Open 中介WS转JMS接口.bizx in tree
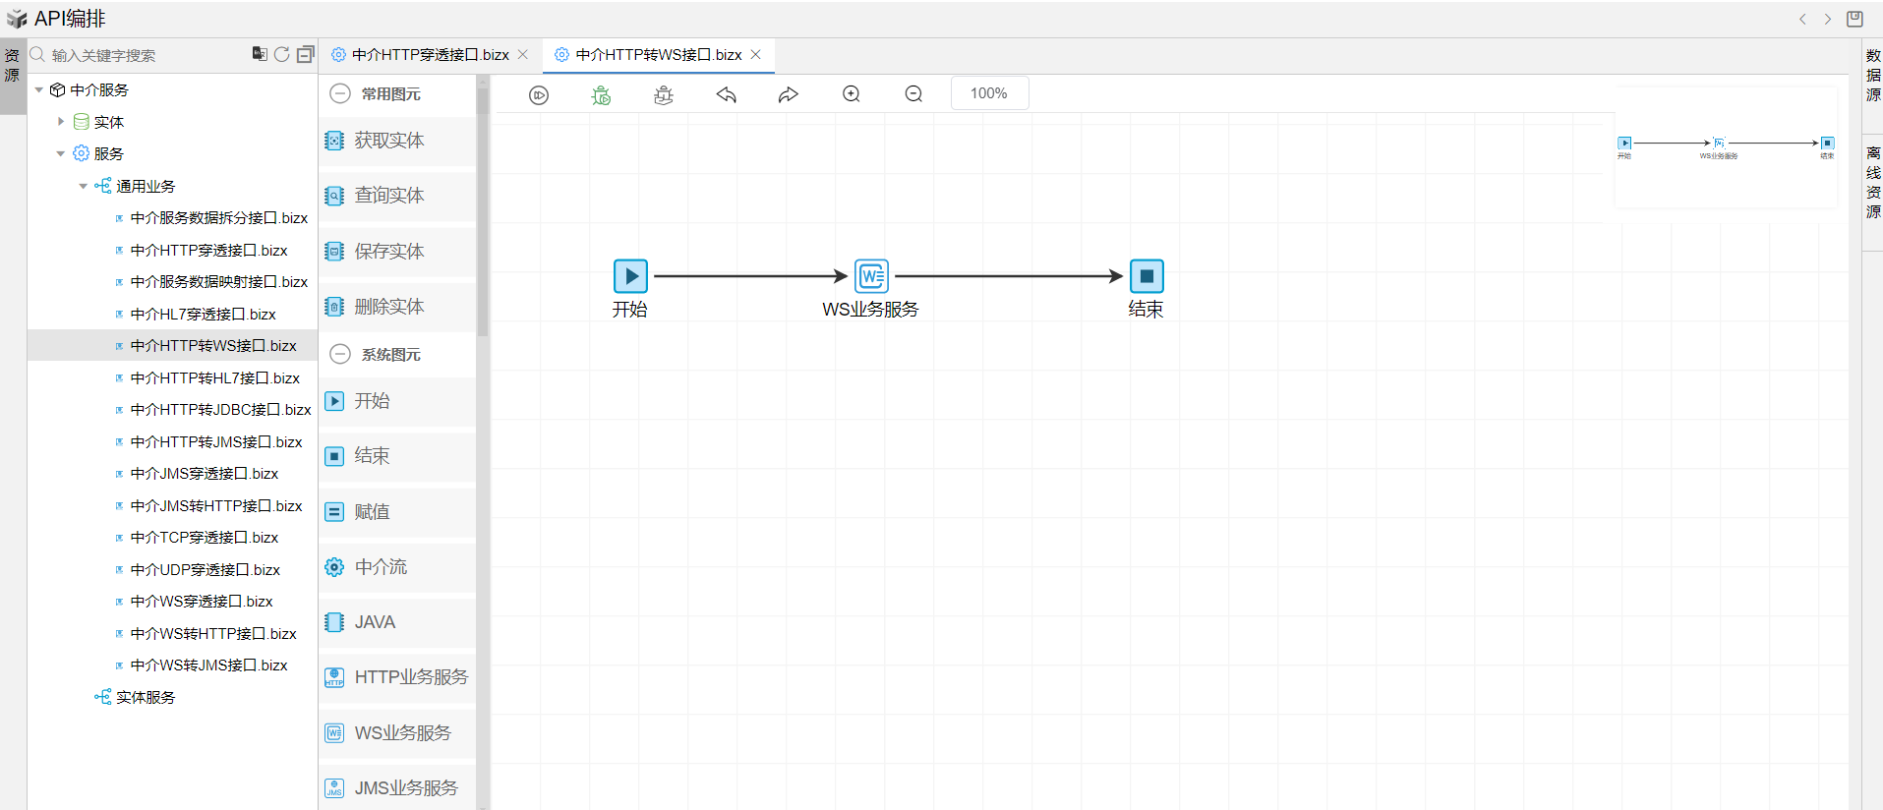1883x810 pixels. coord(208,665)
